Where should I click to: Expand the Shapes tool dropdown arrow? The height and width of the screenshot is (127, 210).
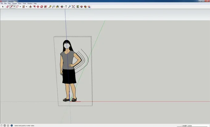[x=27, y=6]
